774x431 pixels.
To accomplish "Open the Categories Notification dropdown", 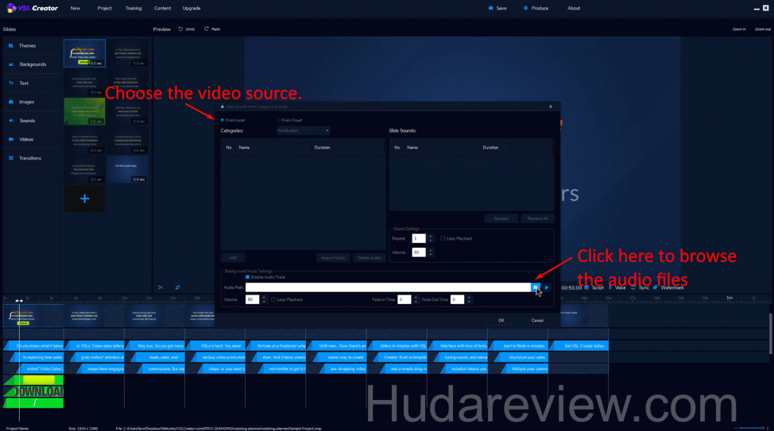I will pos(303,131).
